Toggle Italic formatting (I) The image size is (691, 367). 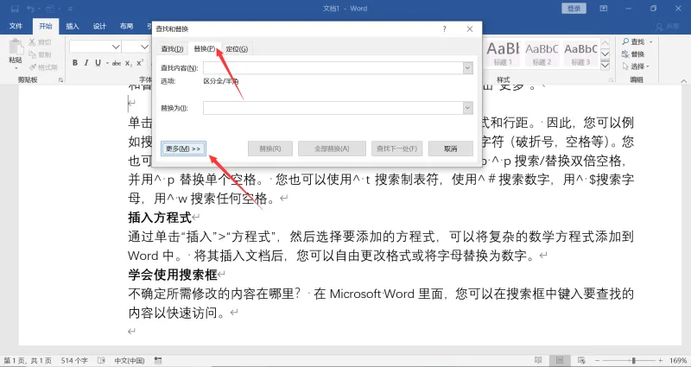click(x=86, y=63)
